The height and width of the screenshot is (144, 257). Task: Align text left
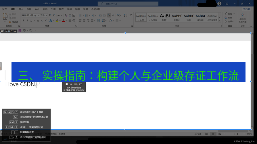(x=80, y=20)
